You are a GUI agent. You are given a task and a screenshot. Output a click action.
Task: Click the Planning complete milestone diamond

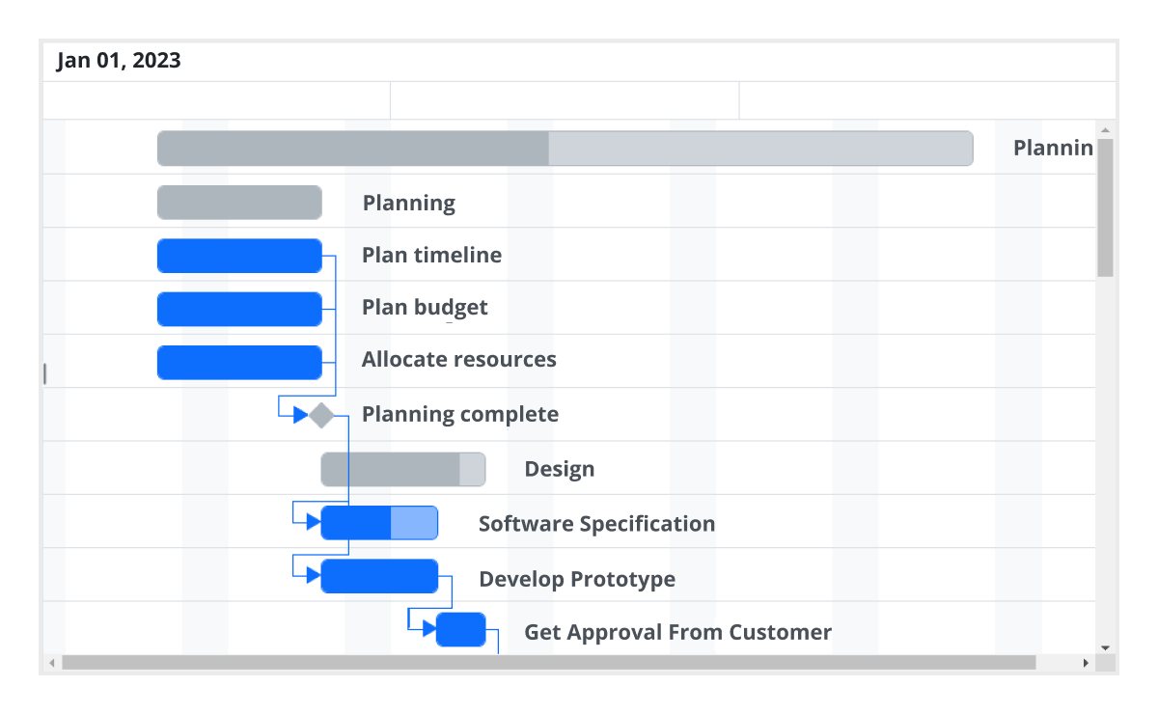[x=320, y=414]
